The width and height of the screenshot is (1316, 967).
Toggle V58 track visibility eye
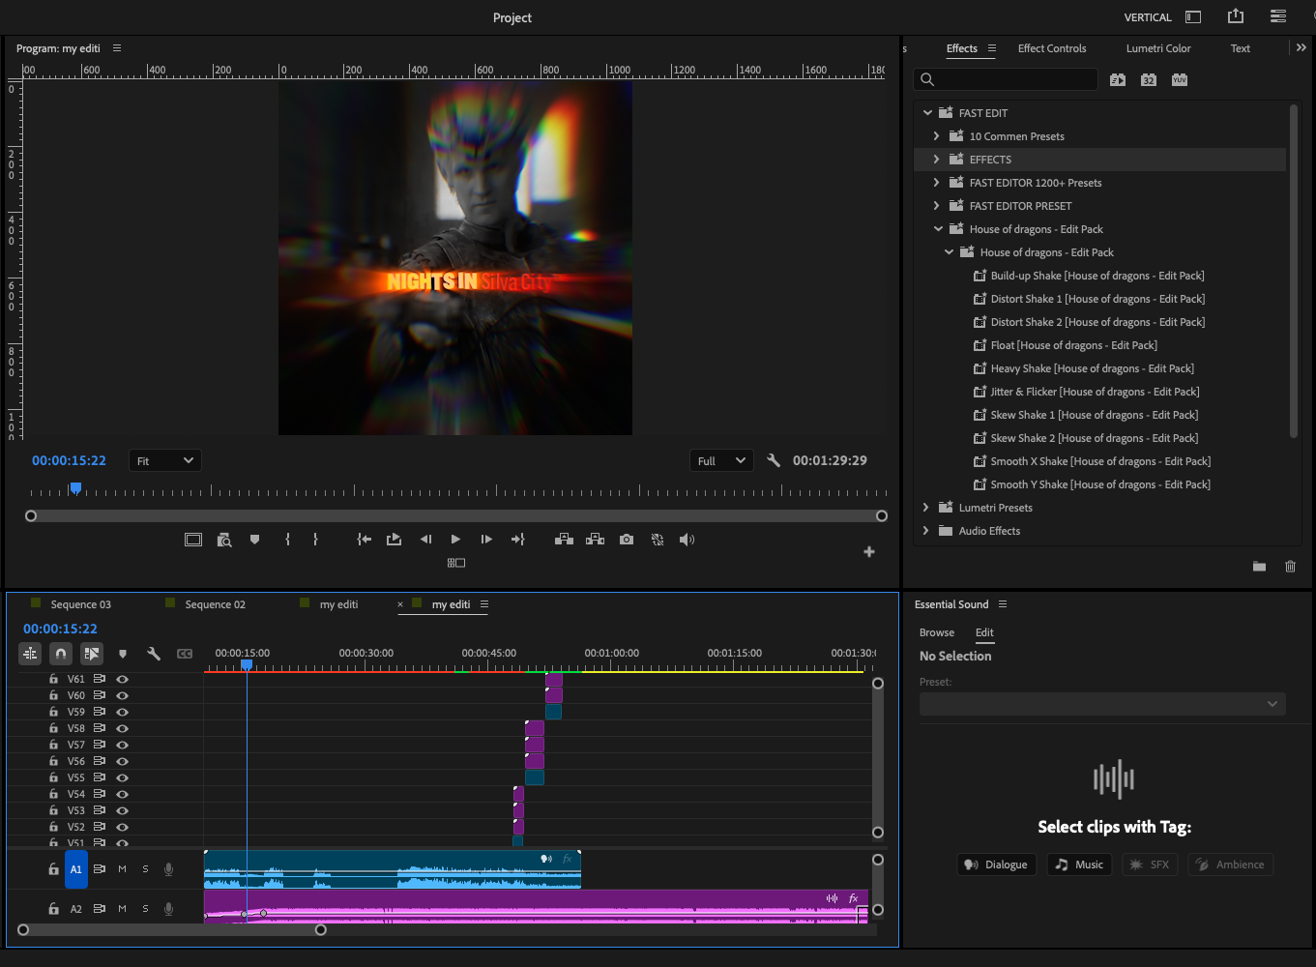pyautogui.click(x=123, y=728)
